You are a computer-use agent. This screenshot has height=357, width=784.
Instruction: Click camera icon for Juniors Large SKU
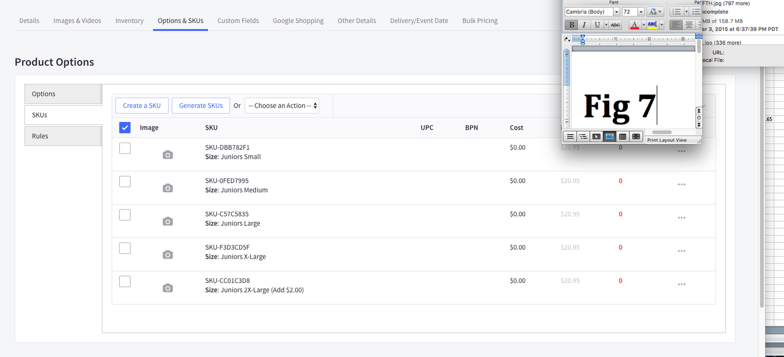click(168, 221)
